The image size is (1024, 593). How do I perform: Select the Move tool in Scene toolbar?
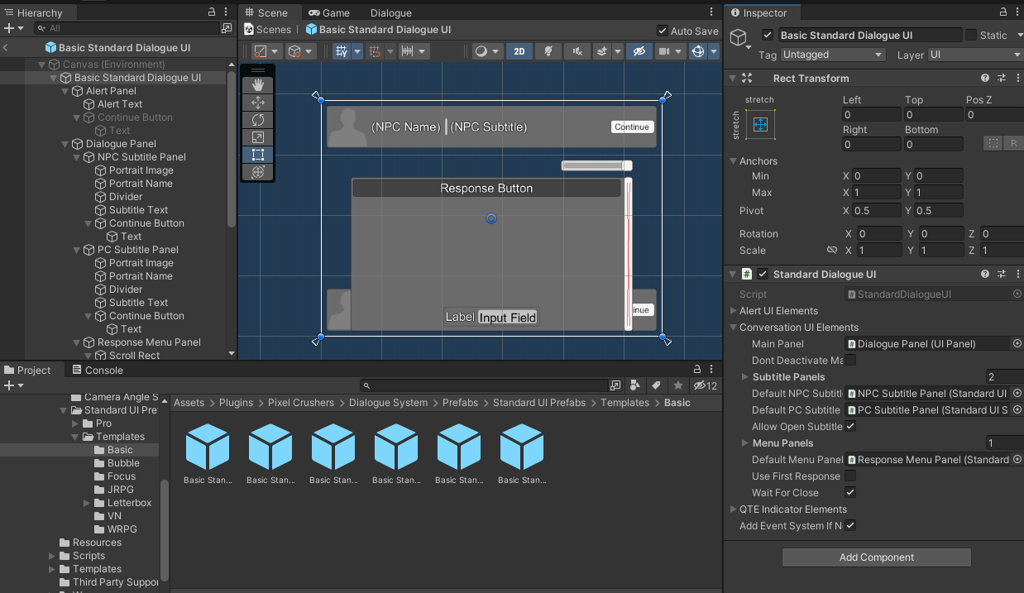pos(258,102)
